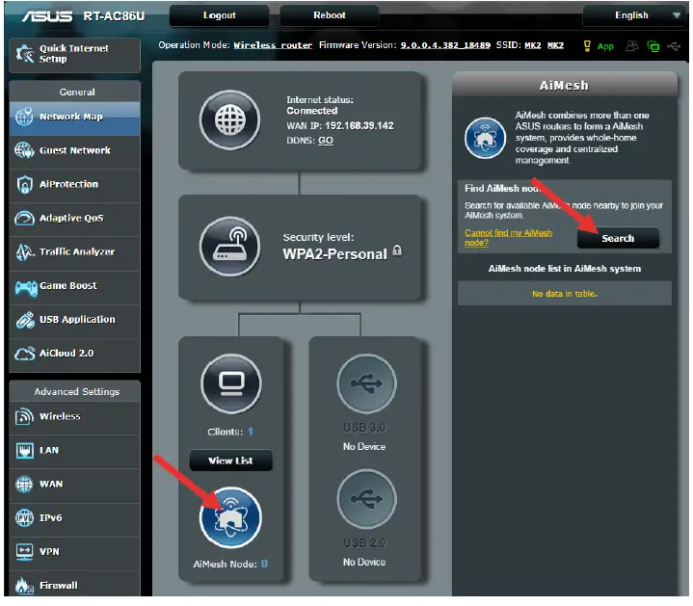Click the AiCloud 2.0 cloud icon
This screenshot has height=606, width=693.
point(25,354)
